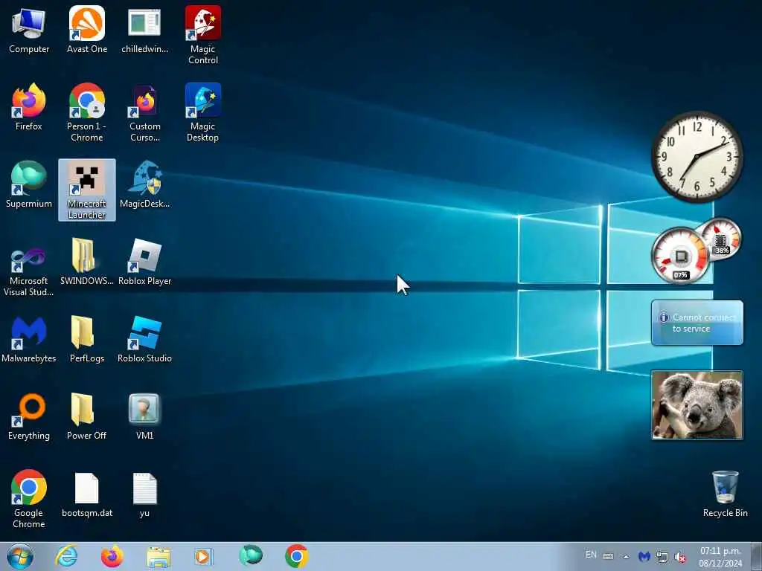
Task: Open the Avast One shortcut
Action: (x=87, y=31)
